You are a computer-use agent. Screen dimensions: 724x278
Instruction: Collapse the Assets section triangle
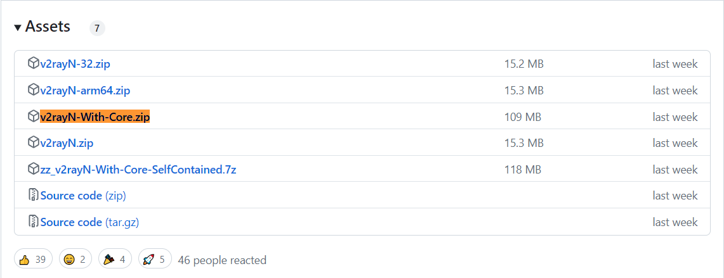(x=18, y=28)
